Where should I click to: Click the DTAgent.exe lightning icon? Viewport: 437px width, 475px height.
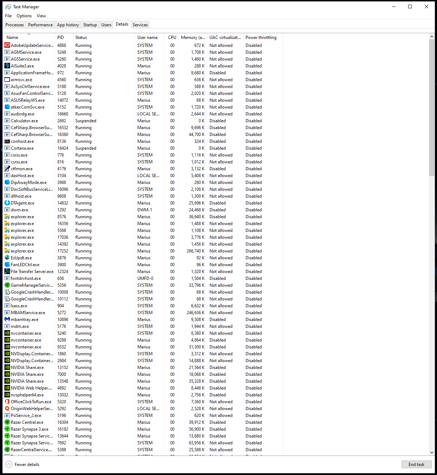[7, 203]
